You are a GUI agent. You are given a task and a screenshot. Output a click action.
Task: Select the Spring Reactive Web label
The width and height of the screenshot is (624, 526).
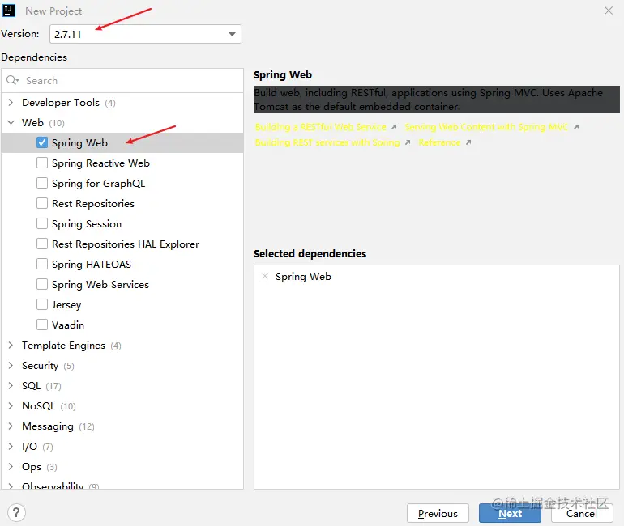click(100, 163)
